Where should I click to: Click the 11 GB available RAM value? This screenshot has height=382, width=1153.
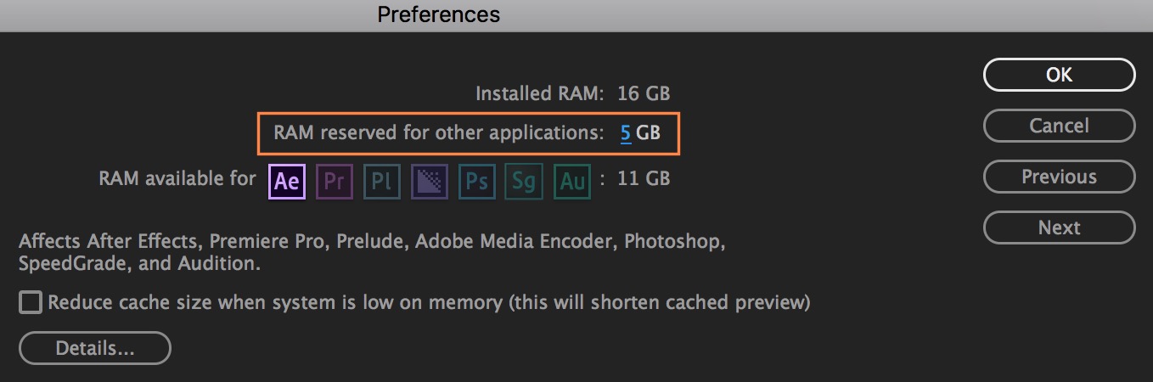tap(643, 179)
